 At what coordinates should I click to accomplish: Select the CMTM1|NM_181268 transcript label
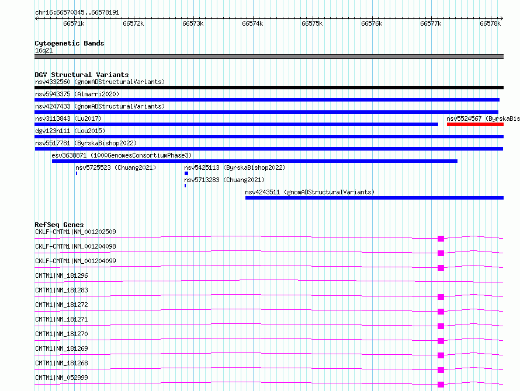coord(61,363)
